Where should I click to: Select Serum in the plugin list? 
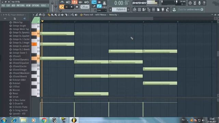click(15, 97)
